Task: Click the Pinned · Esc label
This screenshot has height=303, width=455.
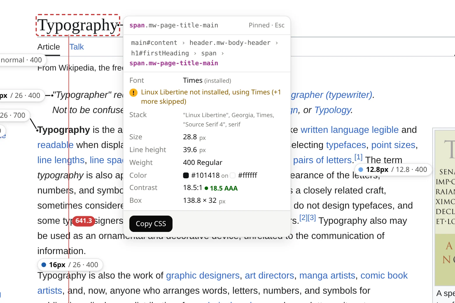Action: coord(267,25)
